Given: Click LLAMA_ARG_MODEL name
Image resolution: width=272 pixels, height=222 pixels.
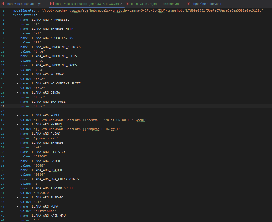Looking at the screenshot, I should click(46, 115).
